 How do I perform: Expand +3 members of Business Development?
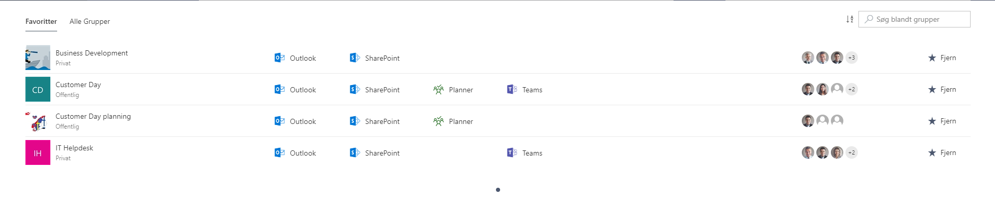852,58
